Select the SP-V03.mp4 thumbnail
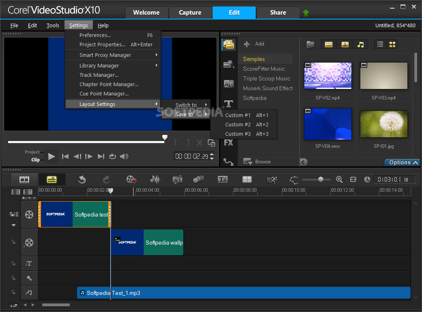The image size is (422, 312). pos(383,76)
